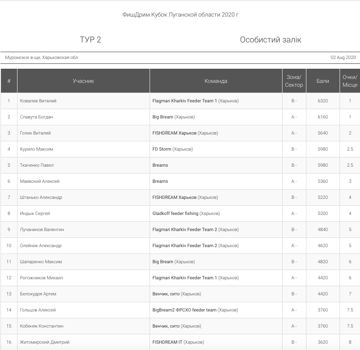
Task: Click score value 5220
Action: click(x=323, y=197)
